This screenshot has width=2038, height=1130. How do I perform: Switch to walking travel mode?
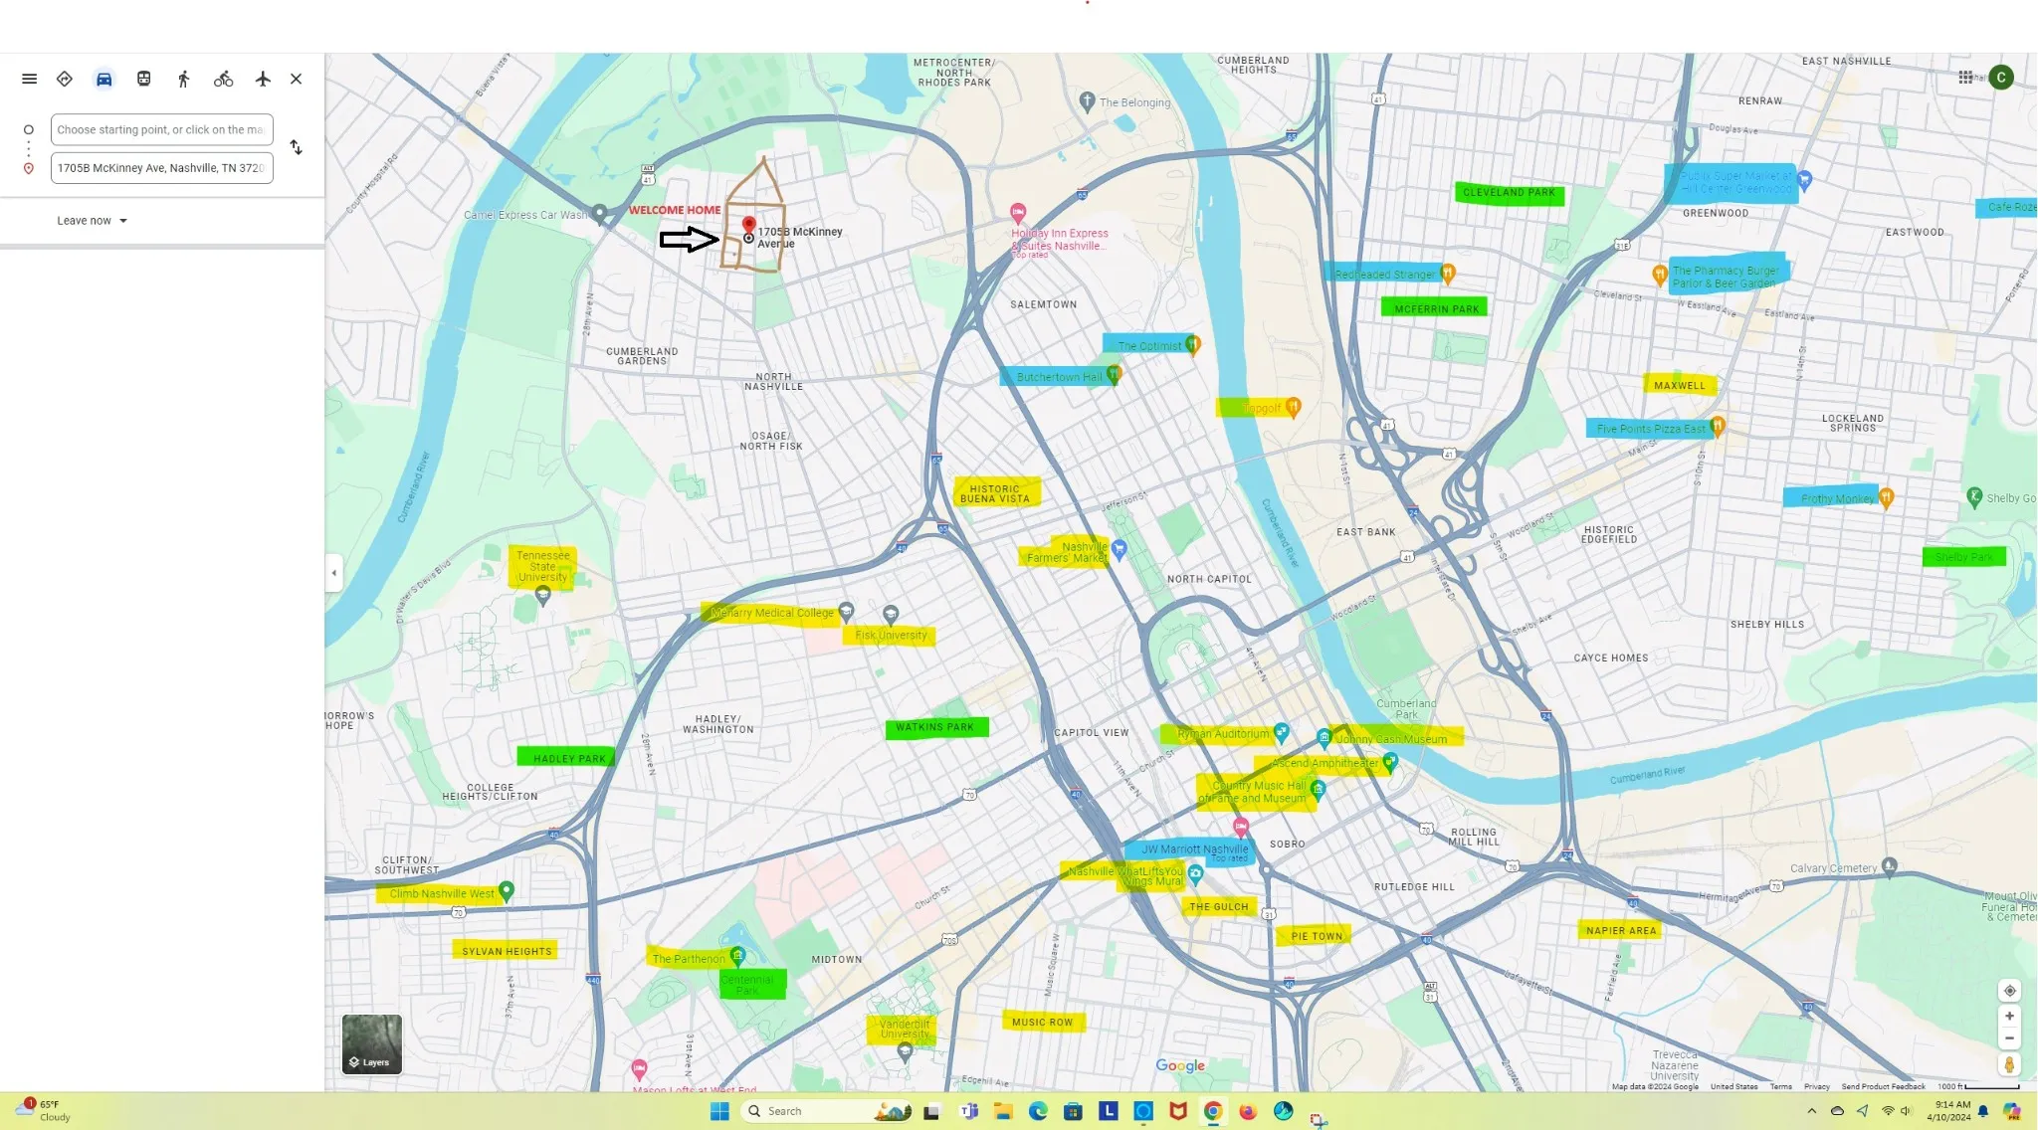click(183, 79)
